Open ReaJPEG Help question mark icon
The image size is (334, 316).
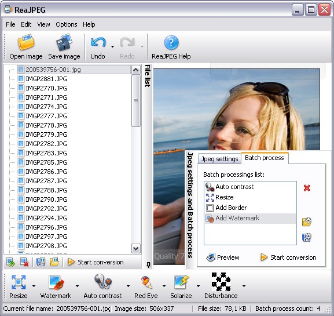(171, 42)
